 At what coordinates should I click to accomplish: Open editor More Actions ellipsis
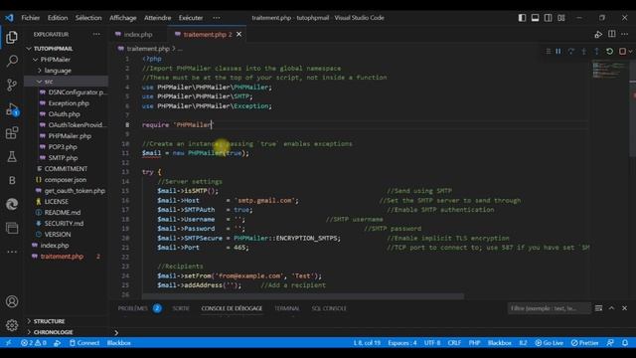(x=625, y=34)
